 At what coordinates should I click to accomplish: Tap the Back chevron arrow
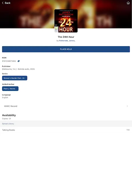[x=3, y=3]
